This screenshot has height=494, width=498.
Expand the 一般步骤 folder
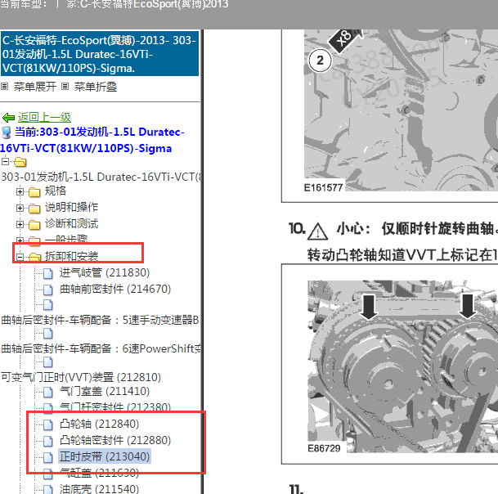(x=20, y=240)
